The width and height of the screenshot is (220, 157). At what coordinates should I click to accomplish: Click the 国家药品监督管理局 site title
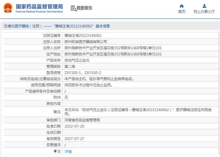tap(39, 6)
